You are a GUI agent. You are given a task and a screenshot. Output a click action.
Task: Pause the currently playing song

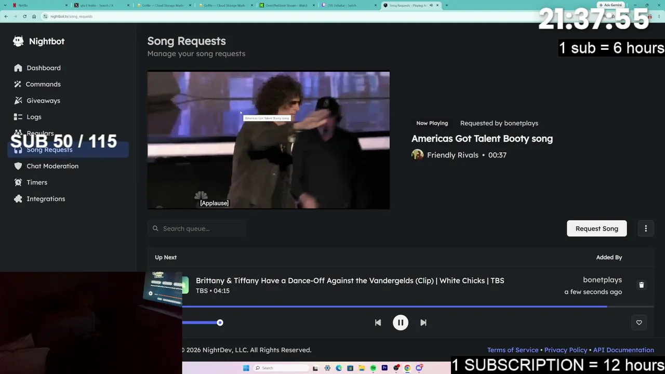(401, 323)
